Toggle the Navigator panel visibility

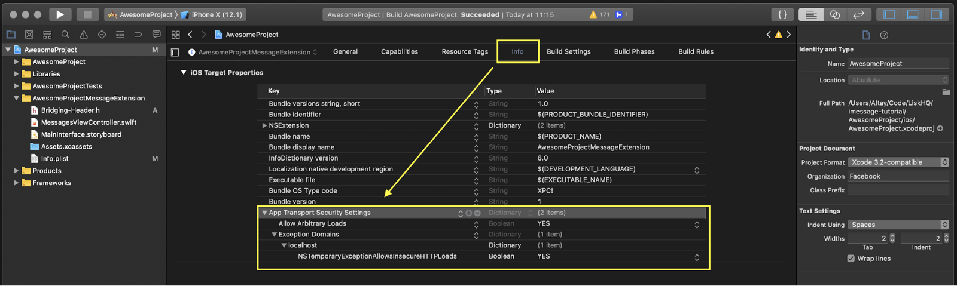(x=889, y=14)
